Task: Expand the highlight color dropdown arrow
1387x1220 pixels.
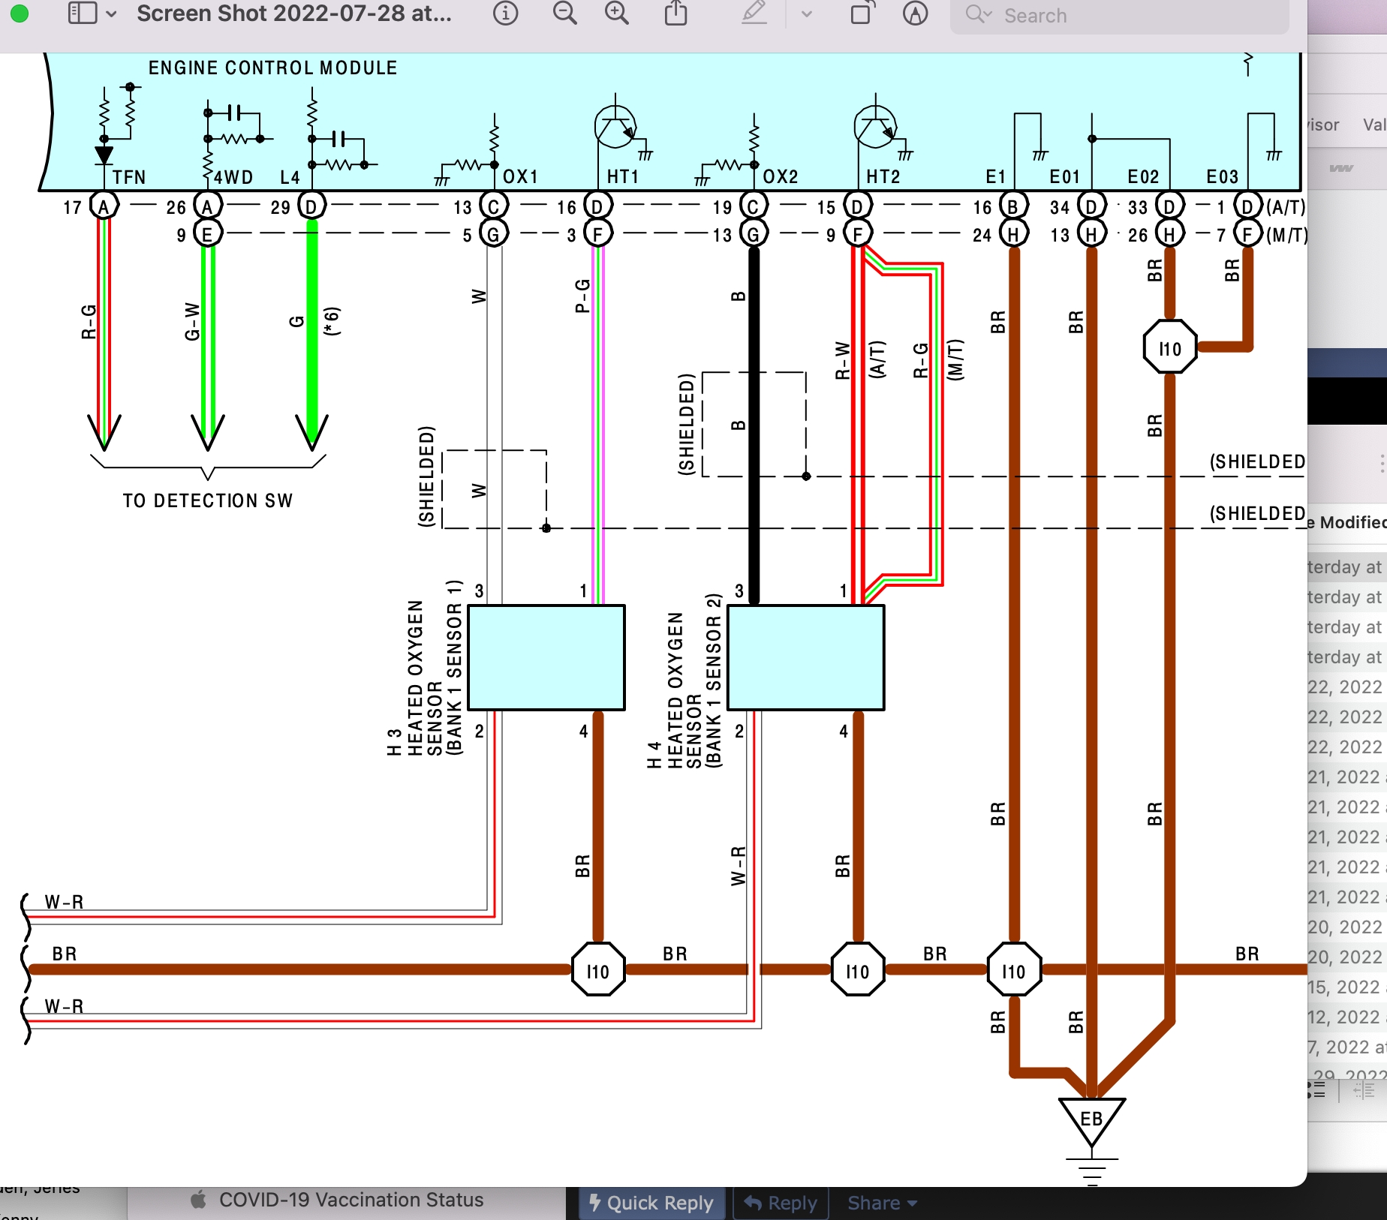Action: coord(807,14)
